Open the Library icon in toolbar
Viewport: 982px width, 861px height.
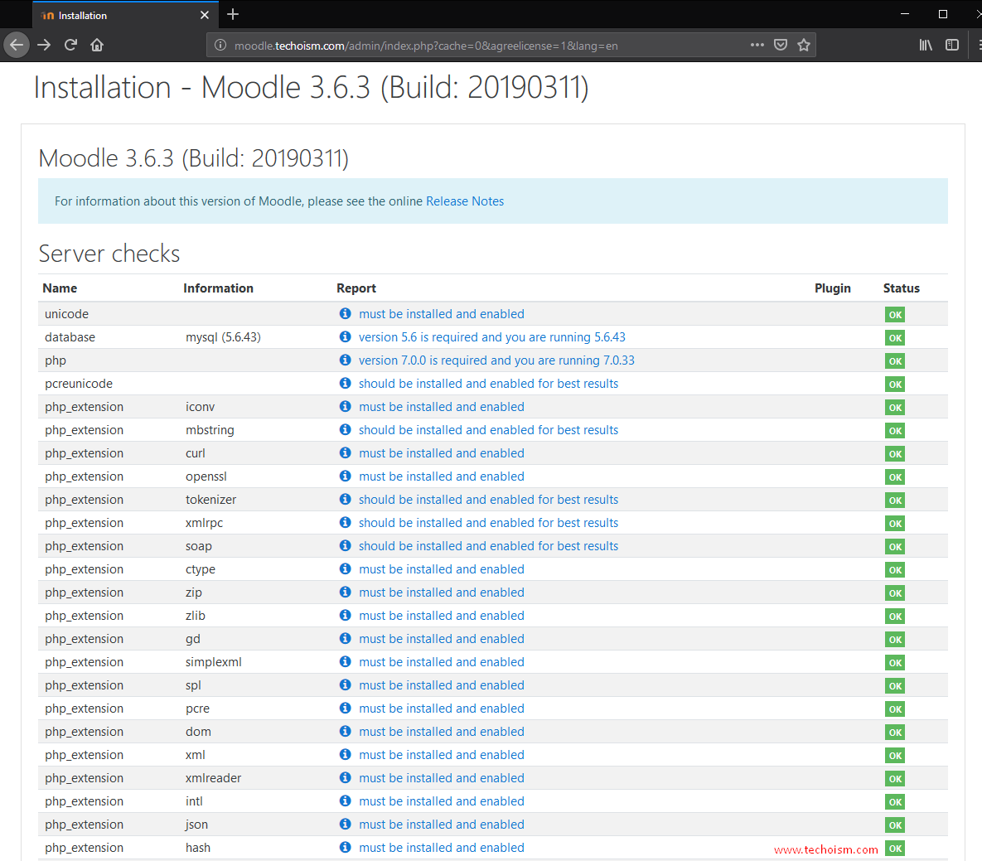coord(926,45)
